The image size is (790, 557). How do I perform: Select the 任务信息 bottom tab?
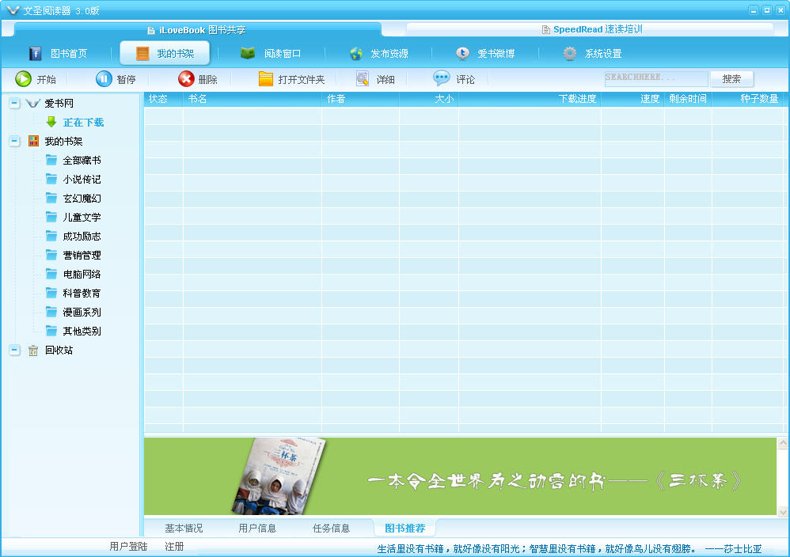click(331, 529)
